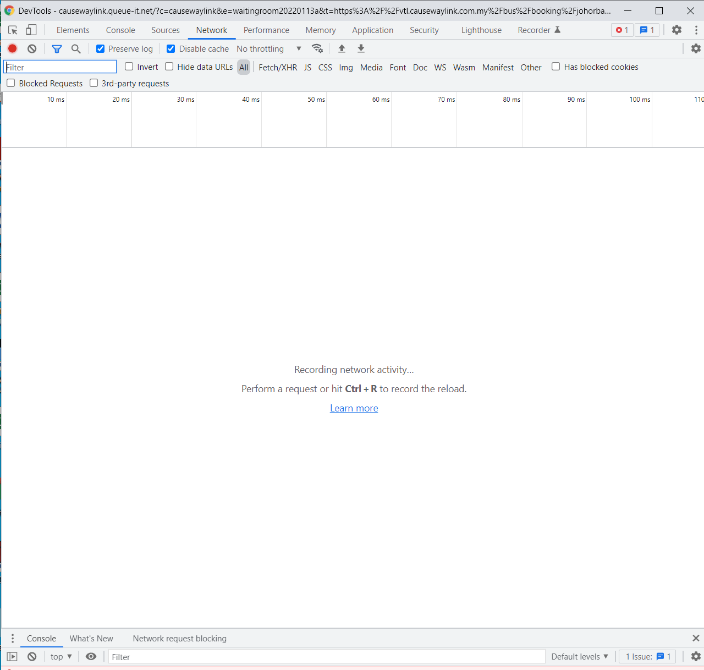This screenshot has width=704, height=670.
Task: Expand the No throttling dropdown
Action: tap(268, 49)
